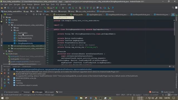
Task: Click the Open folder toolbar icon
Action: pos(2,8)
